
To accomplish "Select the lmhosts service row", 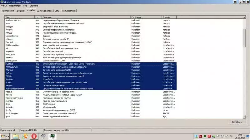I will (x=91, y=95).
